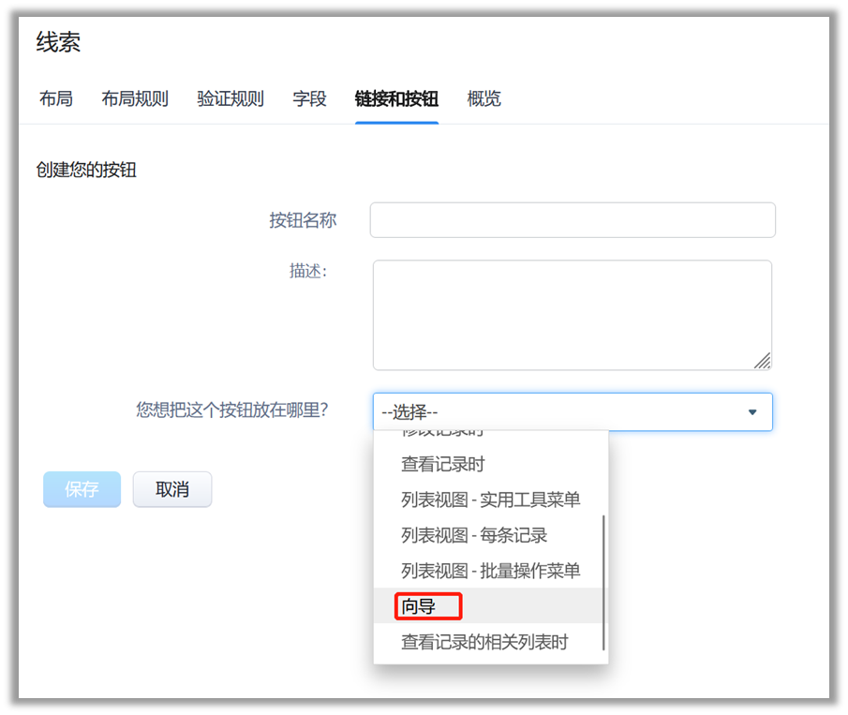
Task: Open the 布局 tab
Action: point(56,98)
